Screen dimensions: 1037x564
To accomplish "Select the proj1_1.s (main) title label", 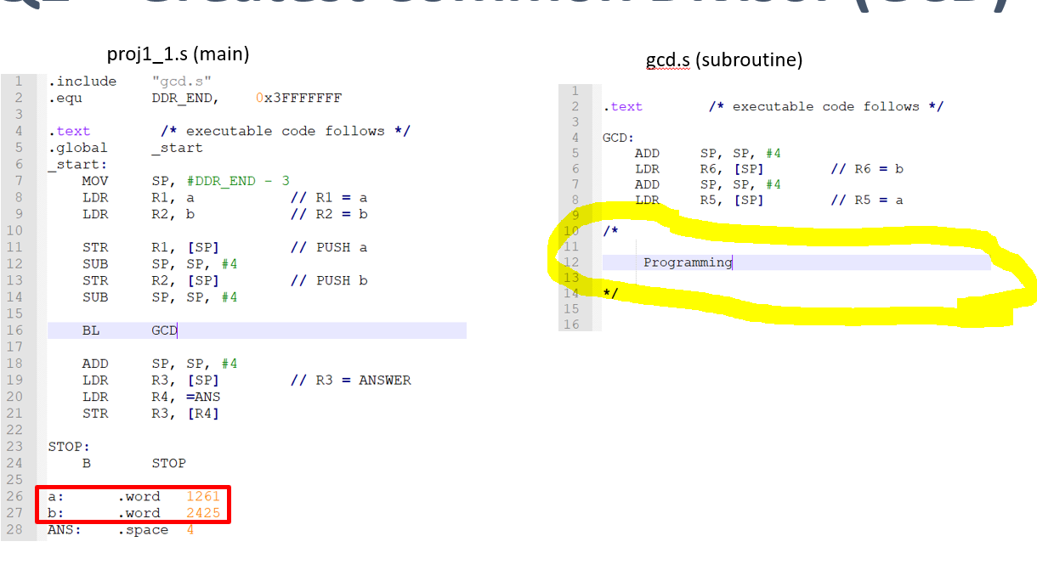I will click(178, 54).
